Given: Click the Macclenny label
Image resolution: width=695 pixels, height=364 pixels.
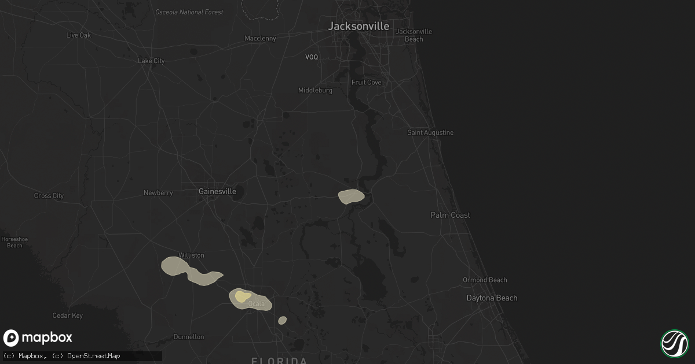Looking at the screenshot, I should click(260, 39).
